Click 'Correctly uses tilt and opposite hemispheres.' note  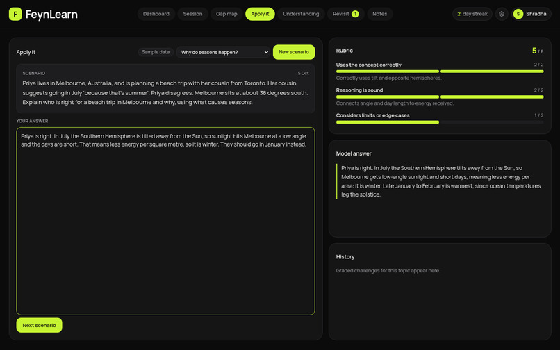coord(388,78)
